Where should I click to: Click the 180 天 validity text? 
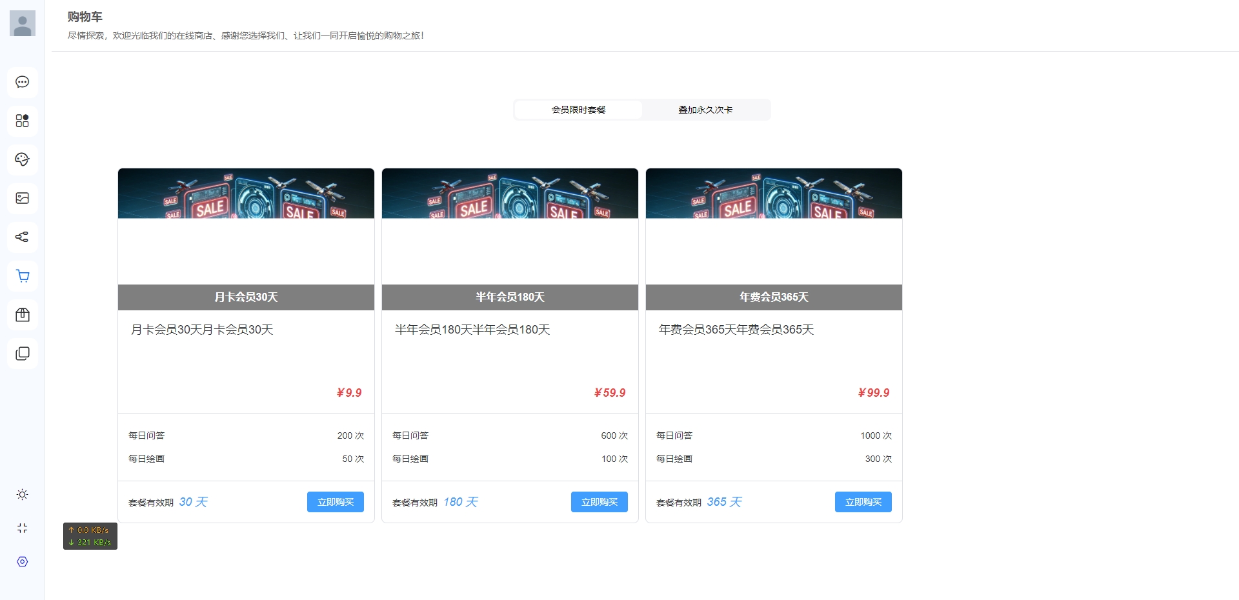point(460,502)
